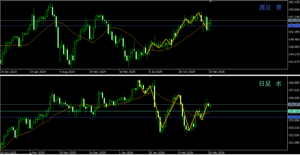The width and height of the screenshot is (300, 155).
Task: Click the 4 Aug 2024 date label
Action: pyautogui.click(x=67, y=72)
